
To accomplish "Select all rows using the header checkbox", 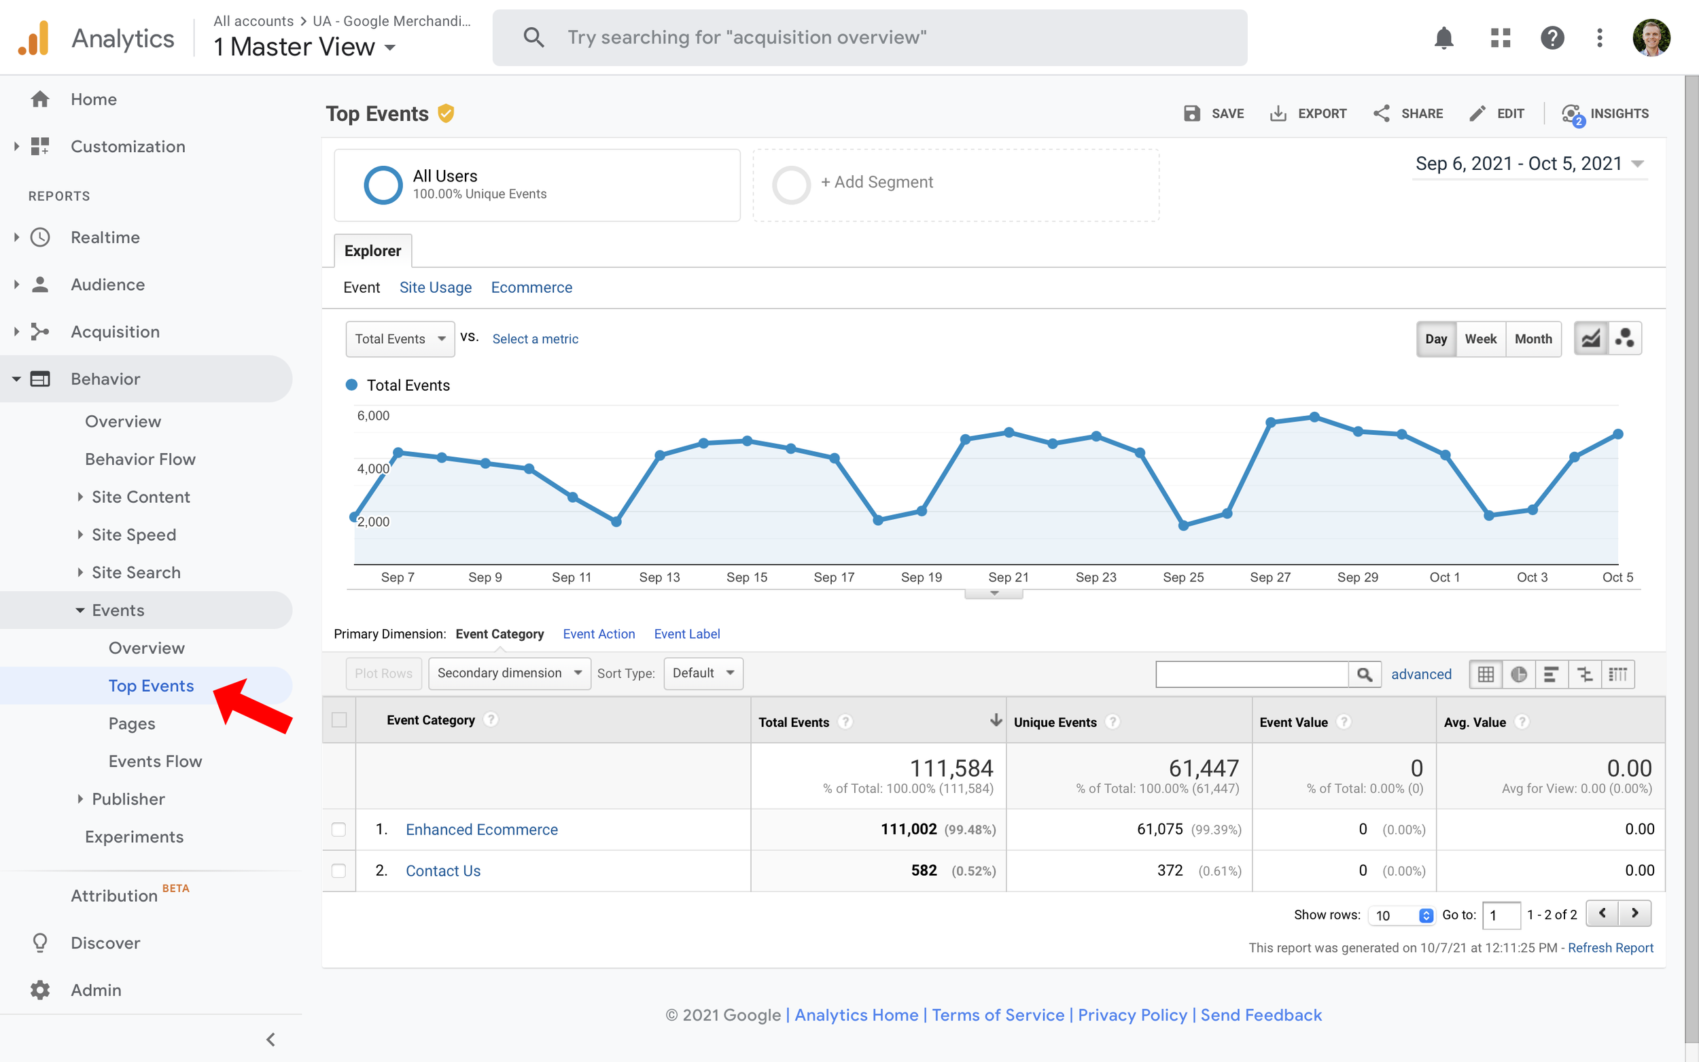I will [339, 720].
